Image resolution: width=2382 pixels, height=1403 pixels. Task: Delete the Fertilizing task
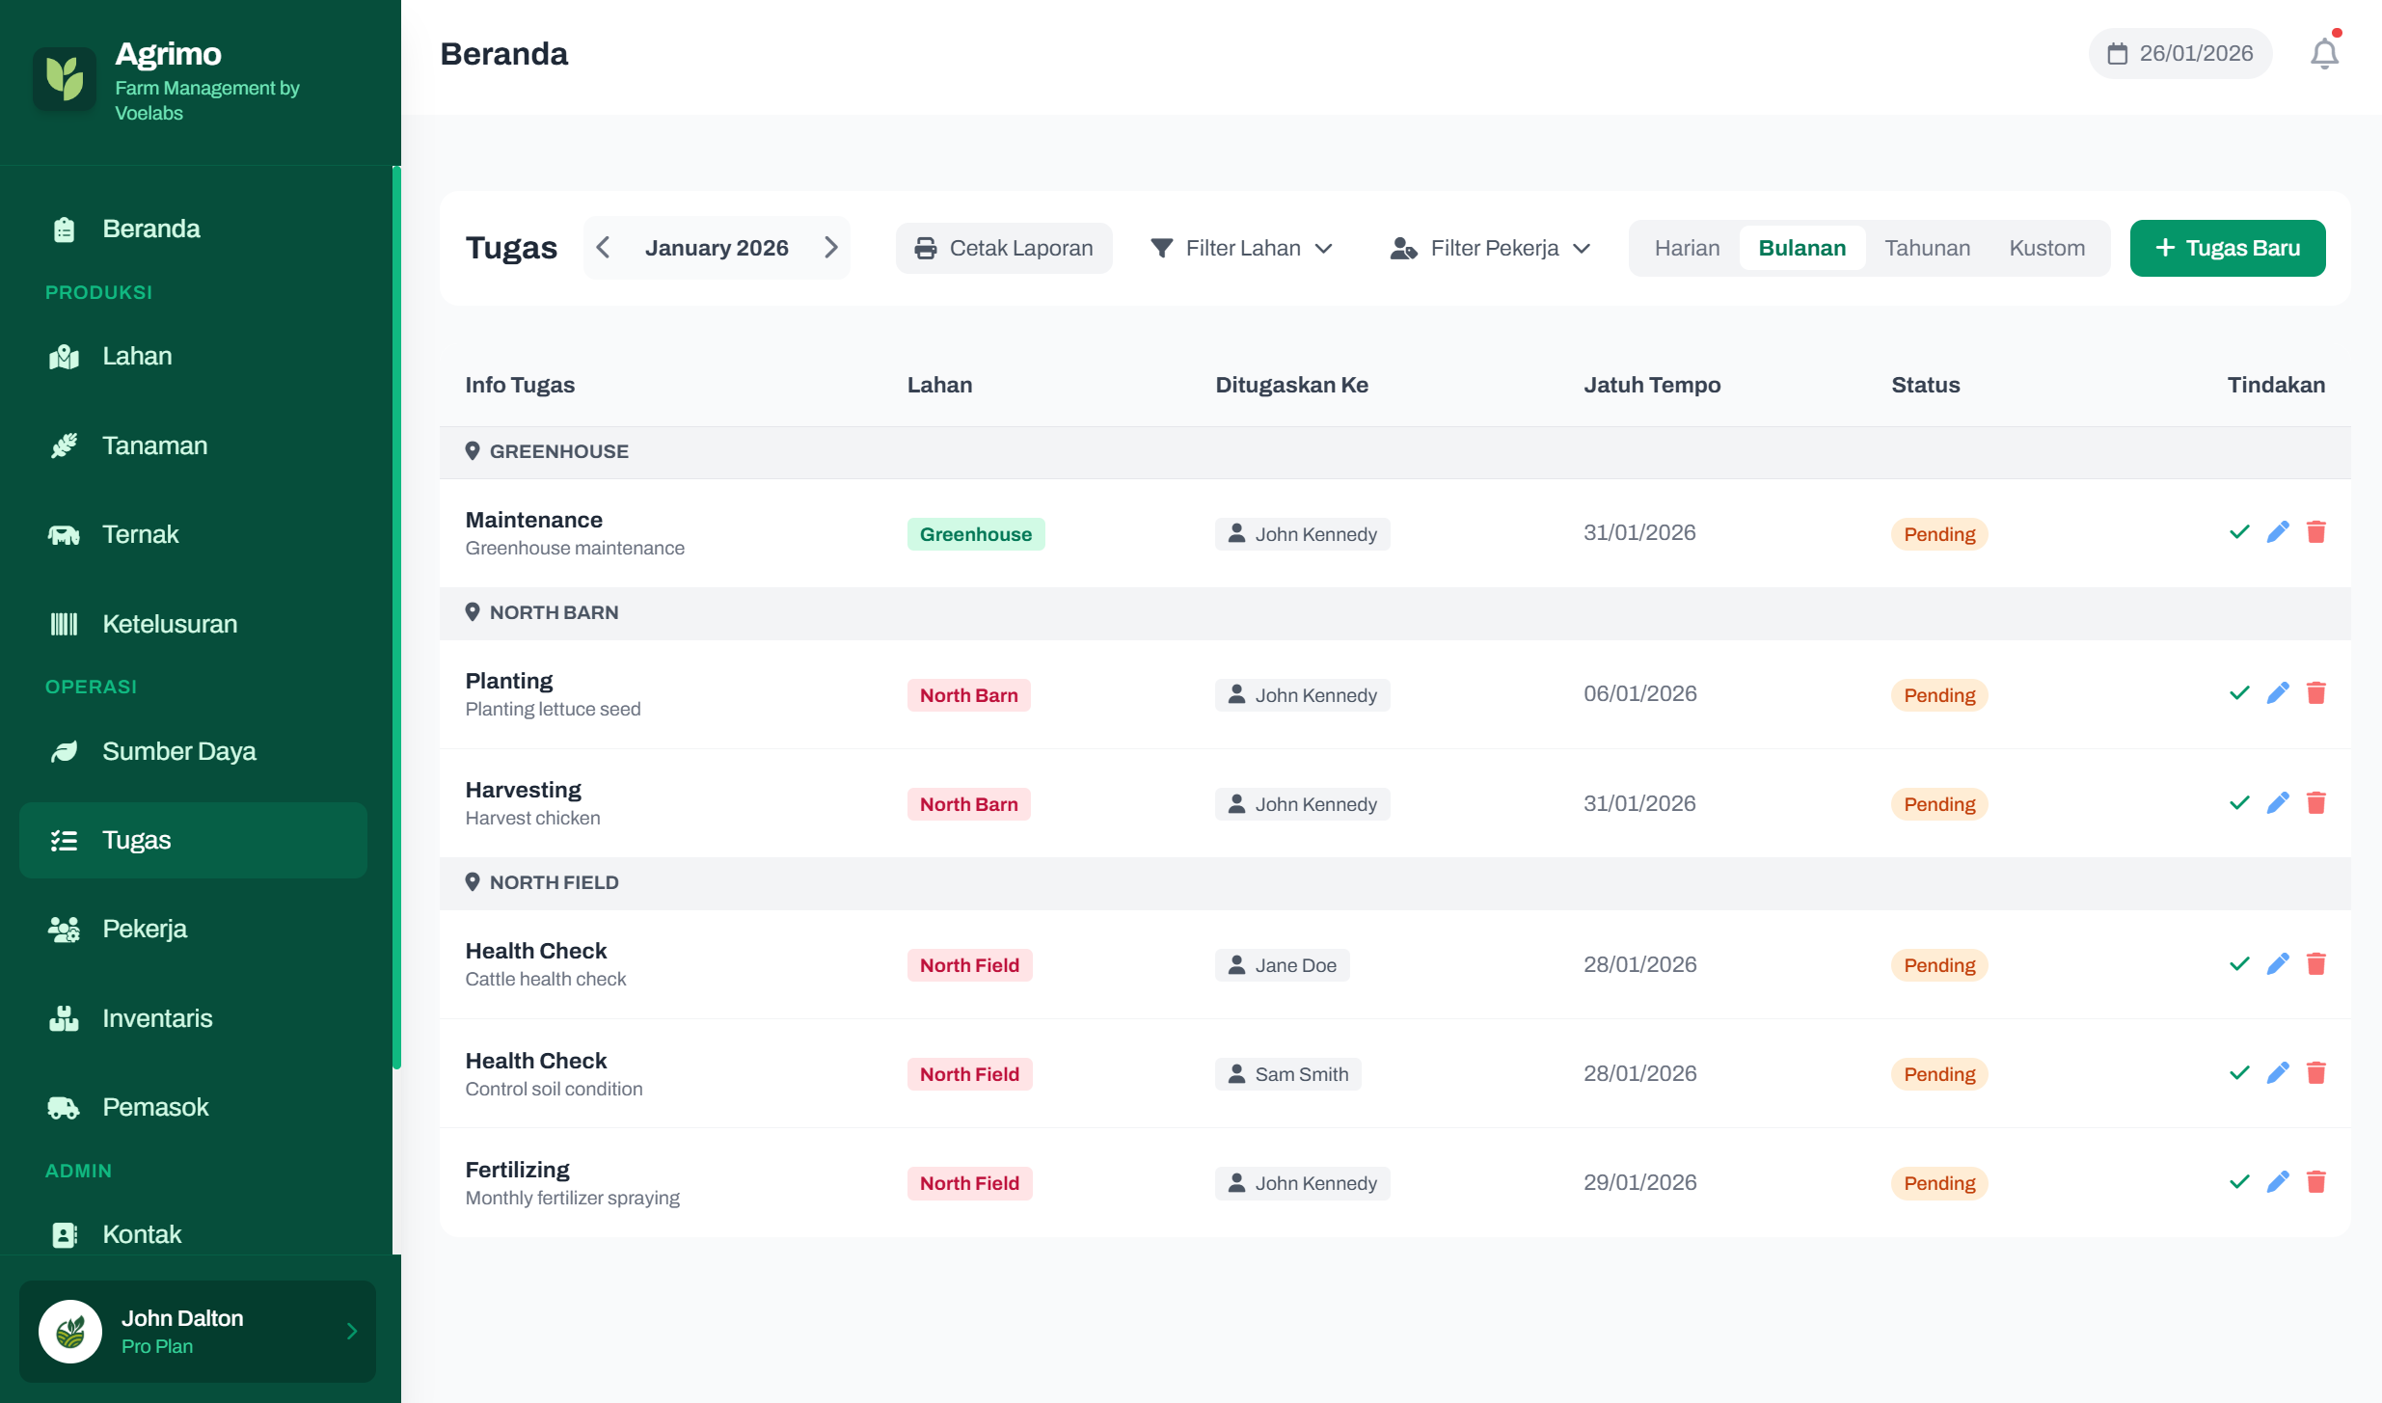click(x=2315, y=1182)
